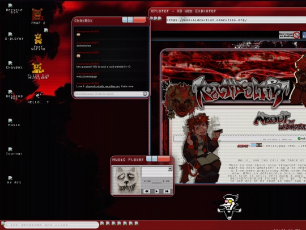Click the 'Best viewed on desktop' badge

tap(289, 35)
